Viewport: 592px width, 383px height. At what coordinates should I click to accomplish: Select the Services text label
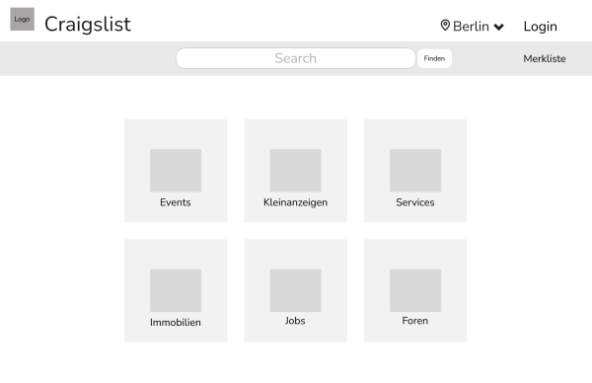tap(415, 202)
